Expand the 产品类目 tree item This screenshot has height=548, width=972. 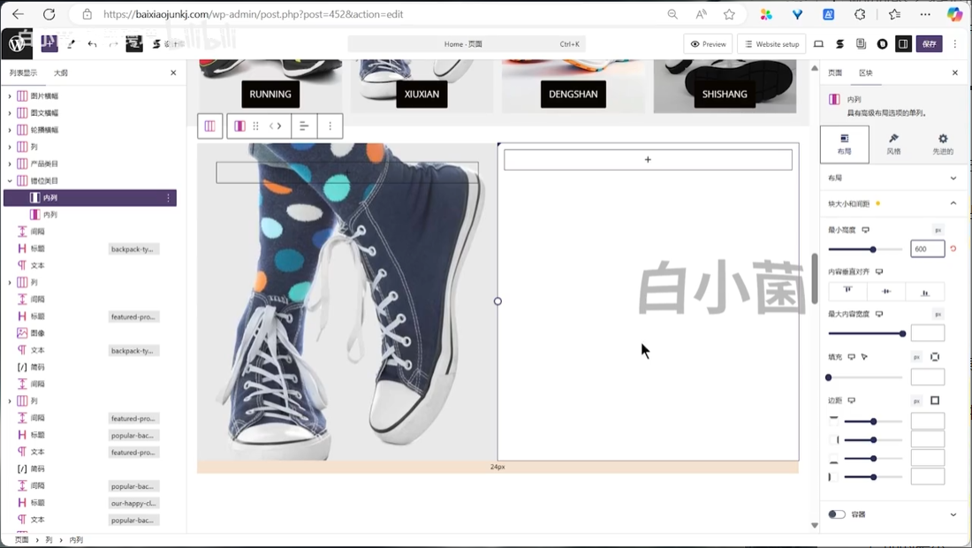tap(10, 164)
